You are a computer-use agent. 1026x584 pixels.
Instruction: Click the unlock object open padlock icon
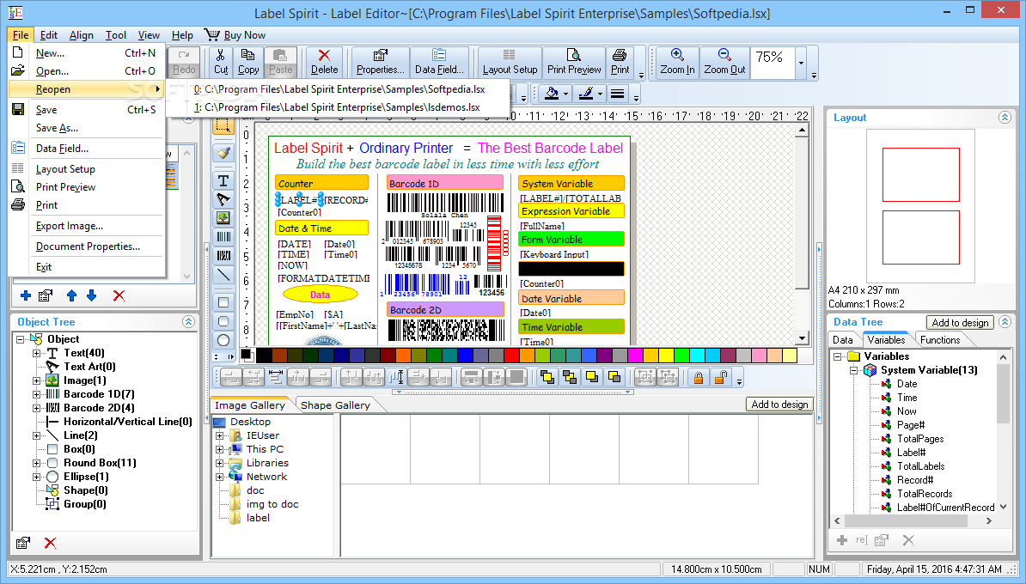(x=720, y=377)
